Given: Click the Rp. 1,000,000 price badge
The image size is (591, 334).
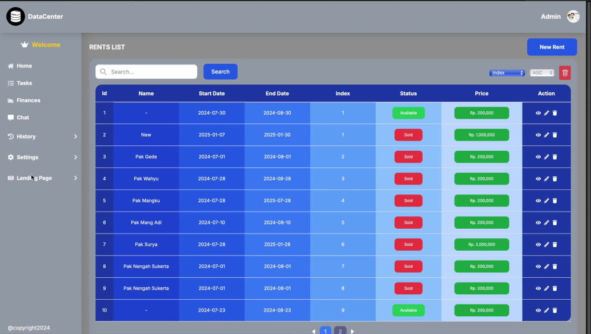Looking at the screenshot, I should point(482,135).
